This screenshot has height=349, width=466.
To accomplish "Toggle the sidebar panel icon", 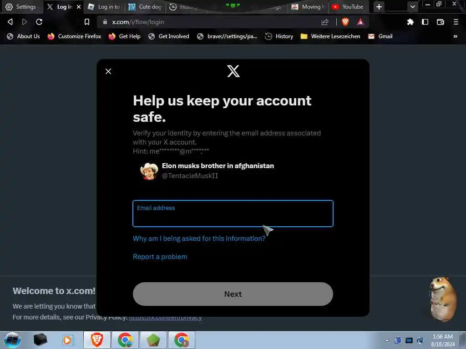I will (425, 22).
